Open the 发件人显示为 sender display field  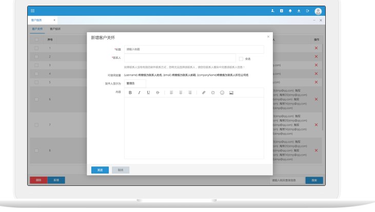click(135, 83)
